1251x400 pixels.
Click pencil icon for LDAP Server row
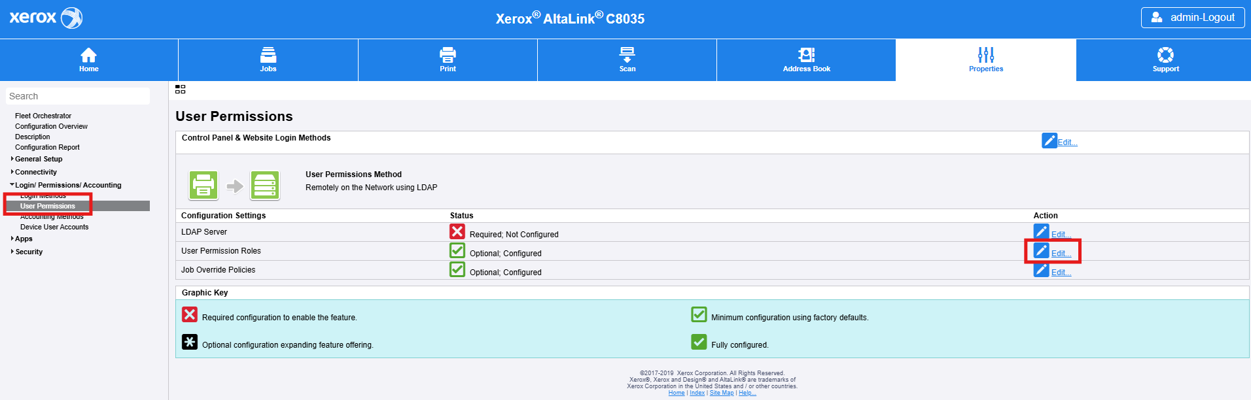1041,232
